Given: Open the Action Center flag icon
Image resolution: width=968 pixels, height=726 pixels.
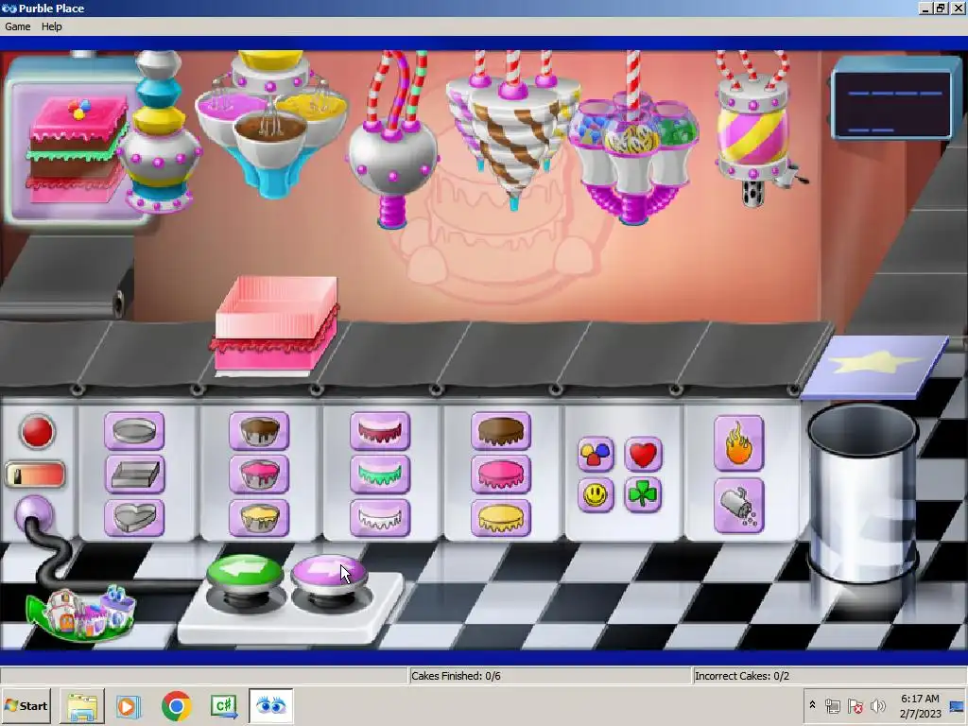Looking at the screenshot, I should [x=855, y=705].
